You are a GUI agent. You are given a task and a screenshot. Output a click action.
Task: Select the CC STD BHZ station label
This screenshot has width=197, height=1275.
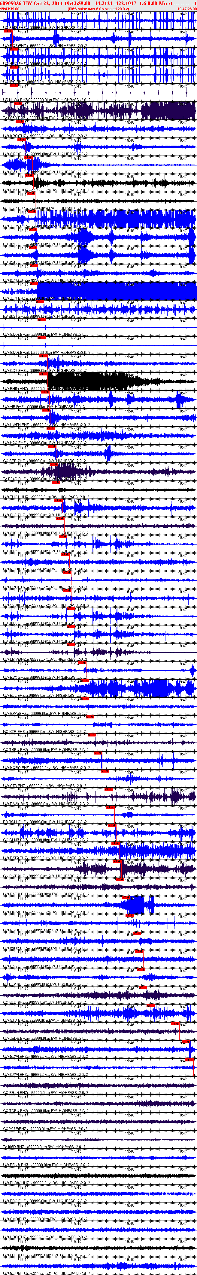pos(45,1003)
